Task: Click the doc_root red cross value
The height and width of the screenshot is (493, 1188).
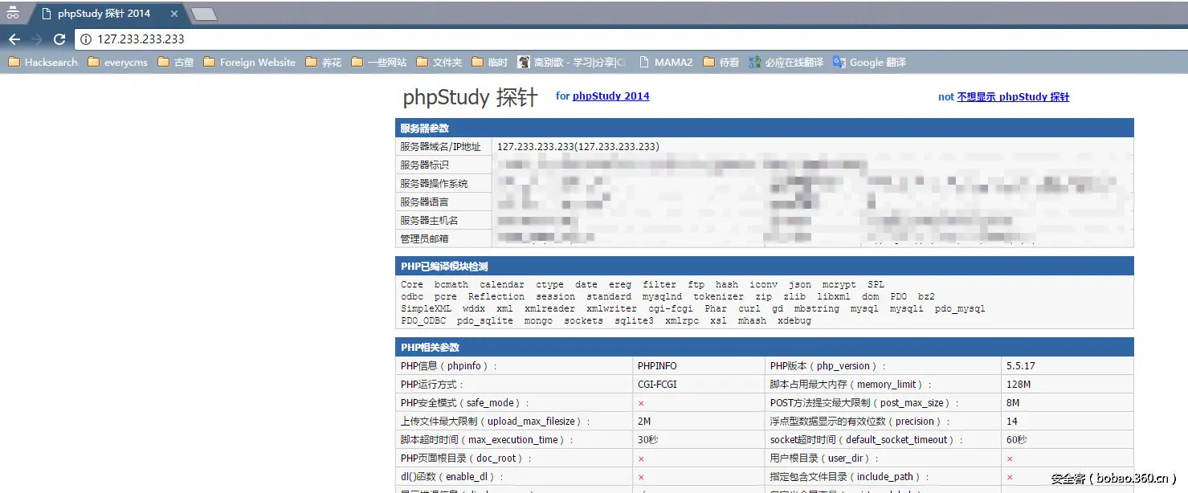Action: 641,459
